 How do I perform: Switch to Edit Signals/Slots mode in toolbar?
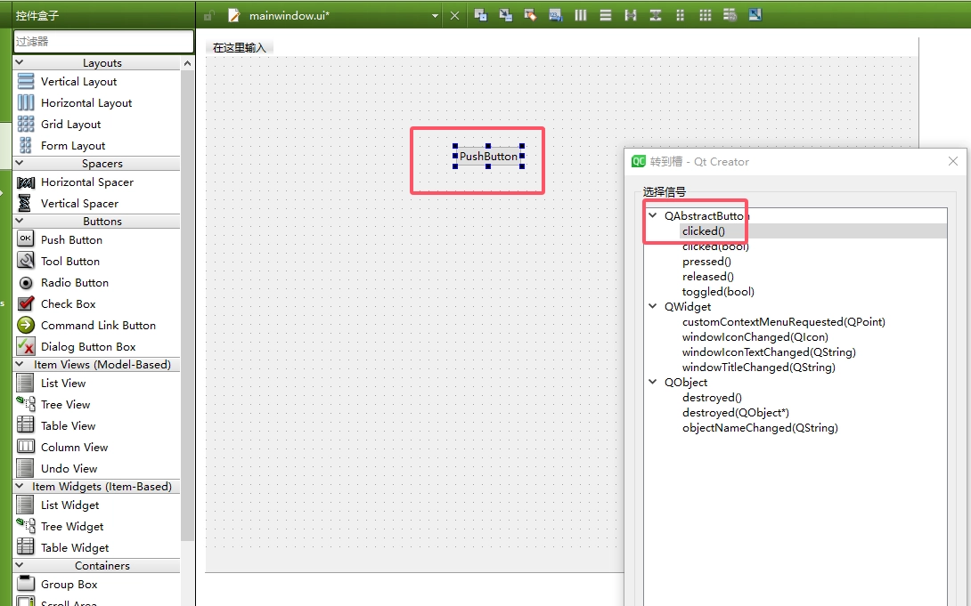click(x=505, y=15)
